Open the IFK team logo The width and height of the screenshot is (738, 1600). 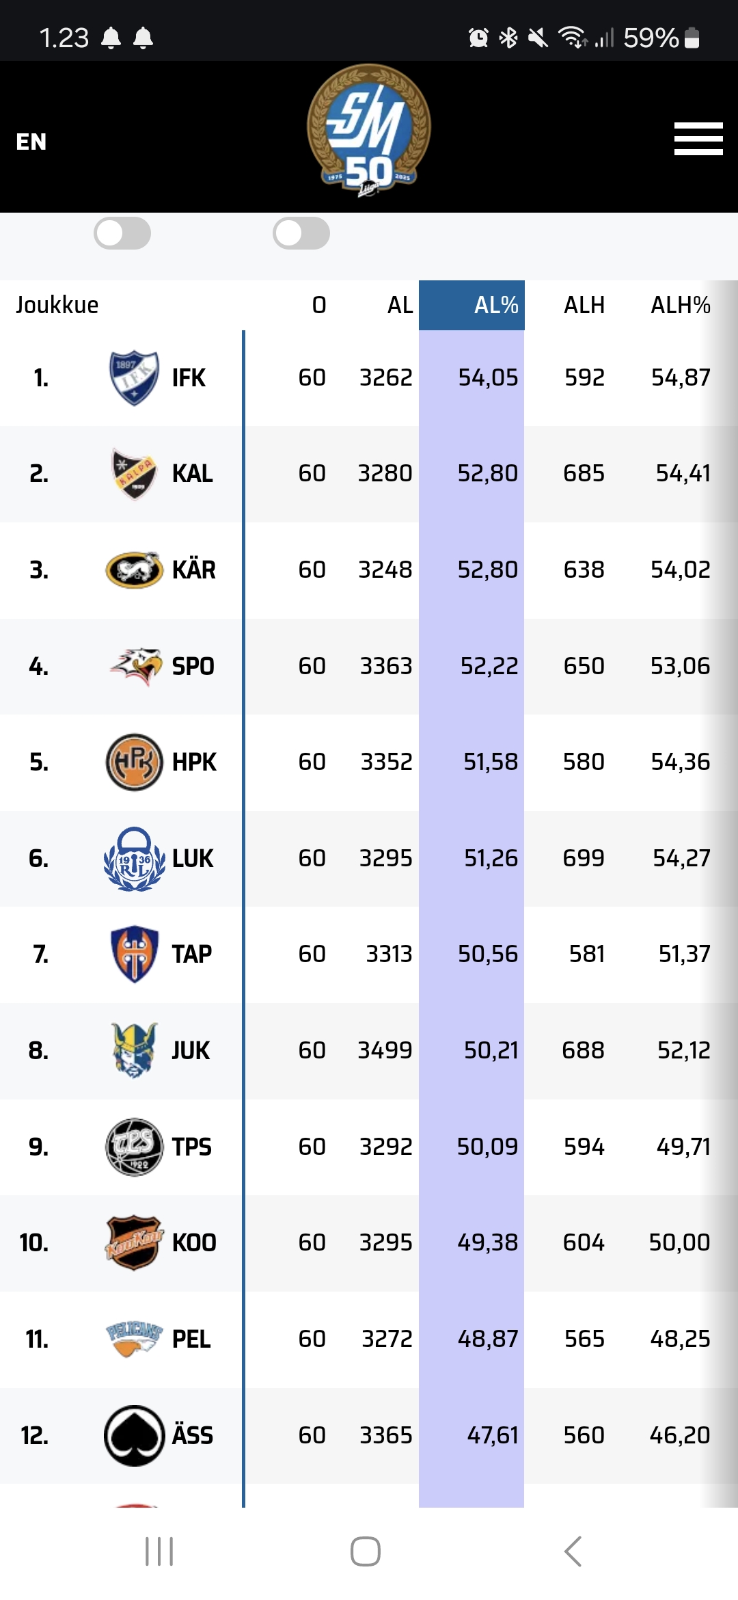point(135,377)
